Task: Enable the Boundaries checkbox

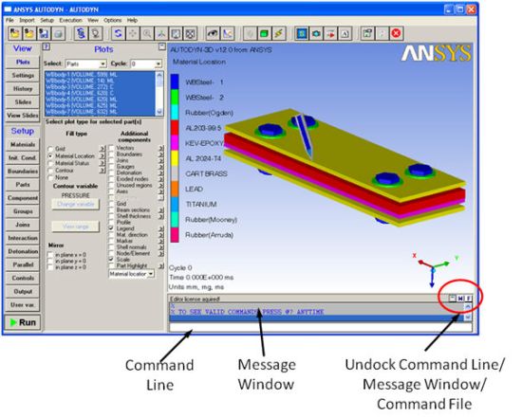Action: point(112,154)
